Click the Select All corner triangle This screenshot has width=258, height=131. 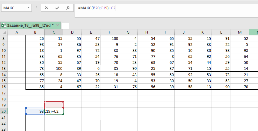pos(4,32)
